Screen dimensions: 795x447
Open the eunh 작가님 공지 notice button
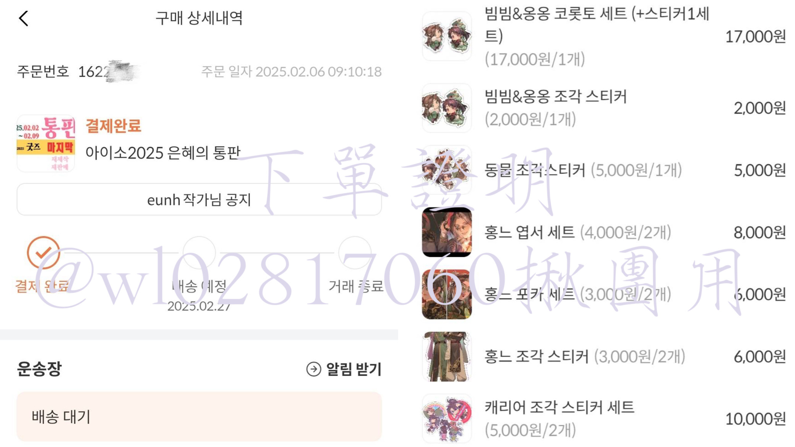199,199
